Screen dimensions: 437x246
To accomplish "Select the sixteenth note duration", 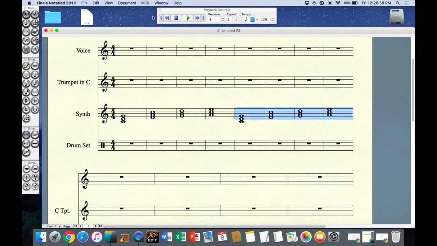I will [35, 83].
